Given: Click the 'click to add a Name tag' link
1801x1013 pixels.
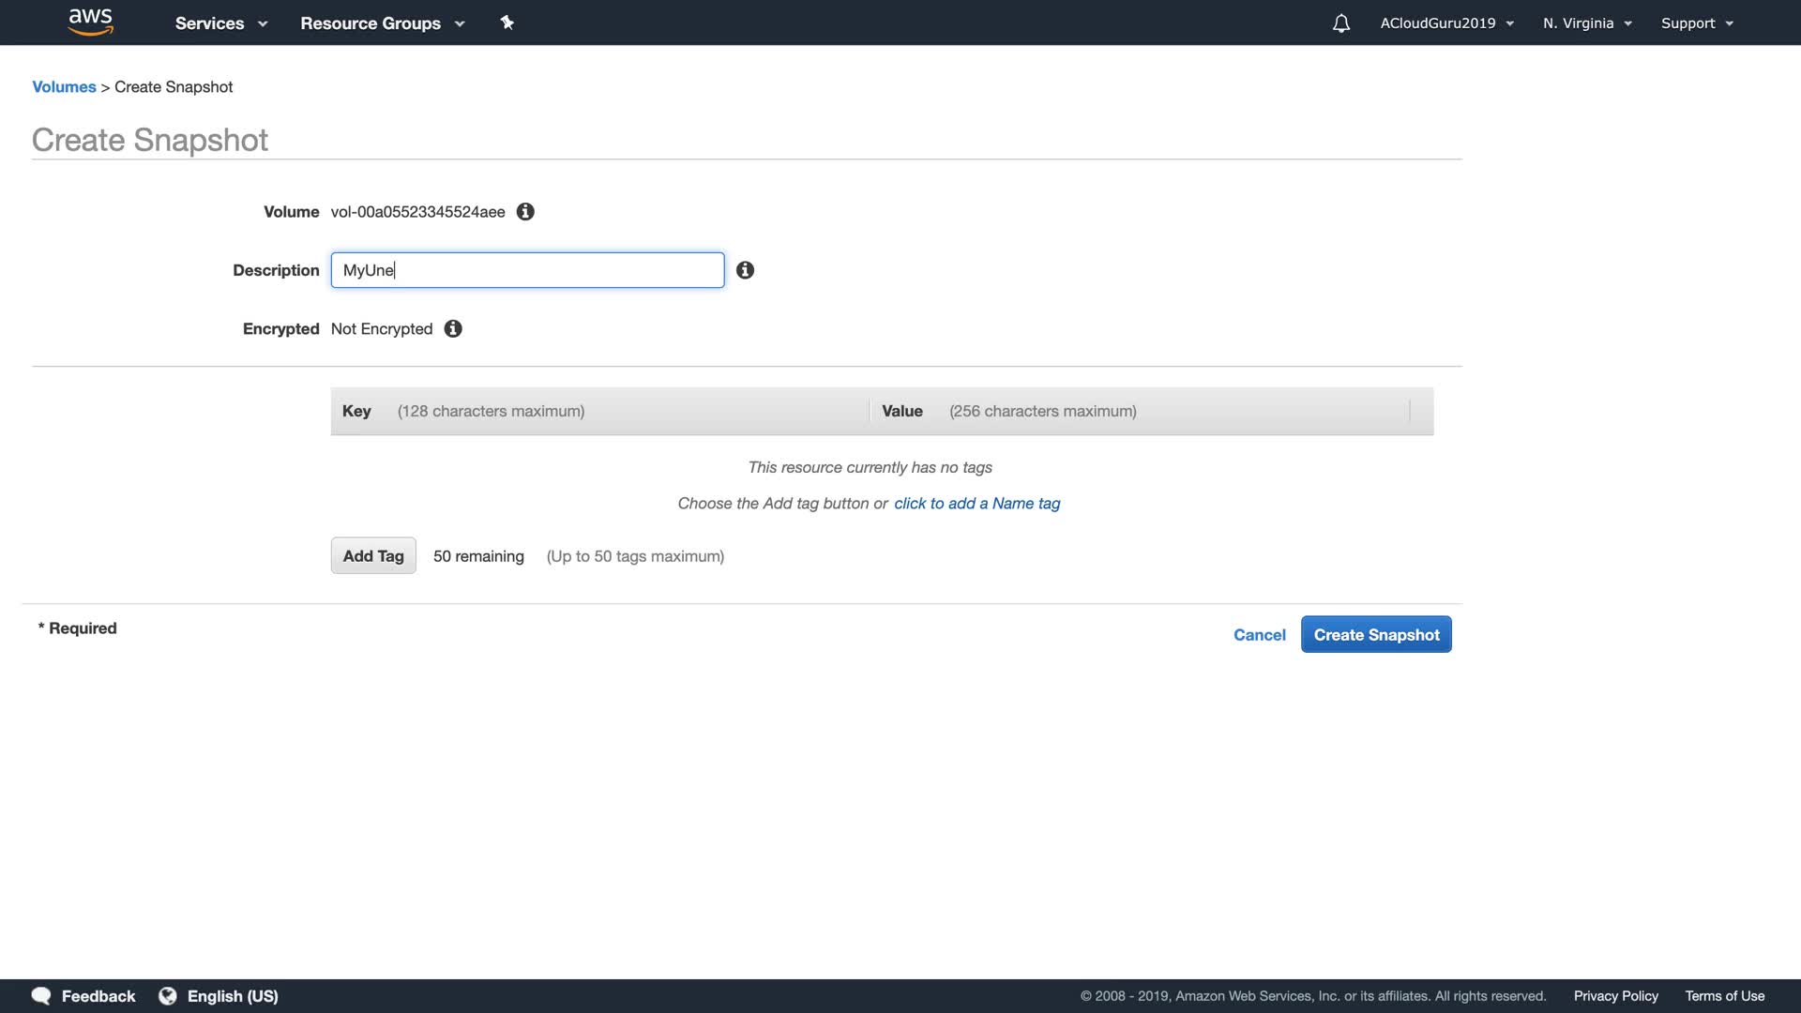Looking at the screenshot, I should tap(976, 504).
